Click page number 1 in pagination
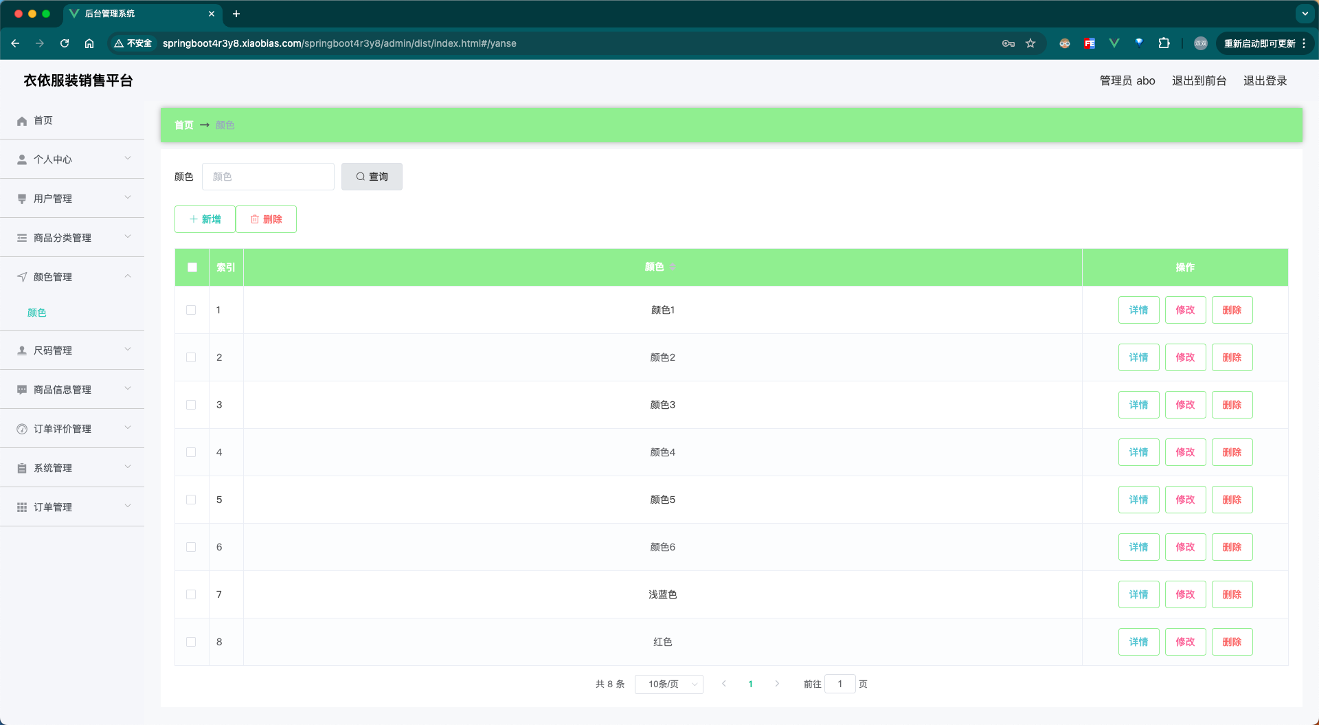 coord(751,684)
